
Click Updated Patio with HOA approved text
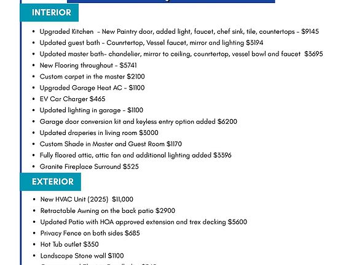click(144, 222)
